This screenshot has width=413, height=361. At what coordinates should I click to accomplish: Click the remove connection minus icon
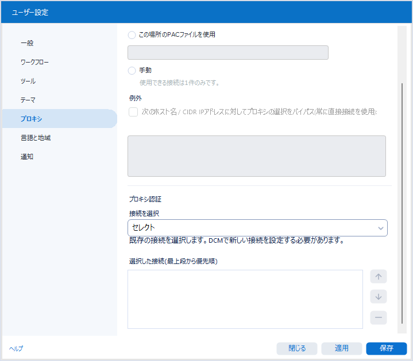(378, 317)
